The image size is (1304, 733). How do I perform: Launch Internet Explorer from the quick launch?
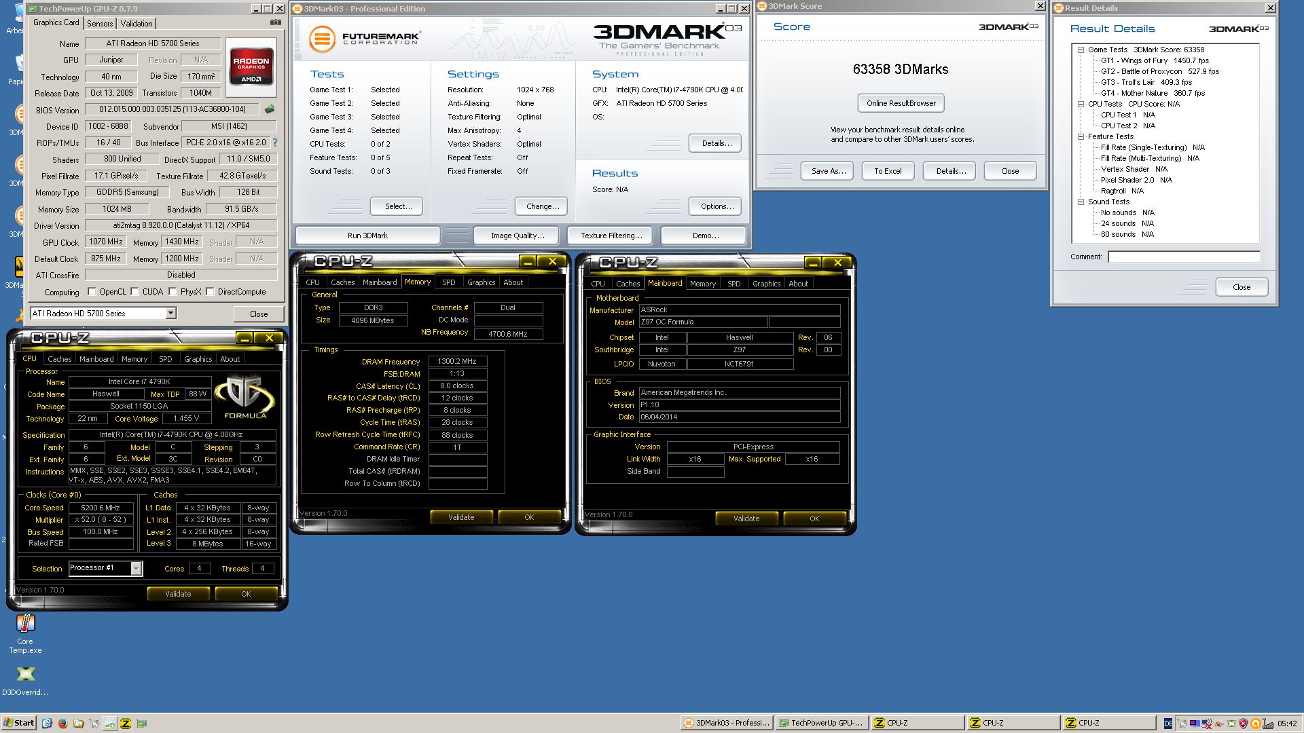(x=47, y=723)
